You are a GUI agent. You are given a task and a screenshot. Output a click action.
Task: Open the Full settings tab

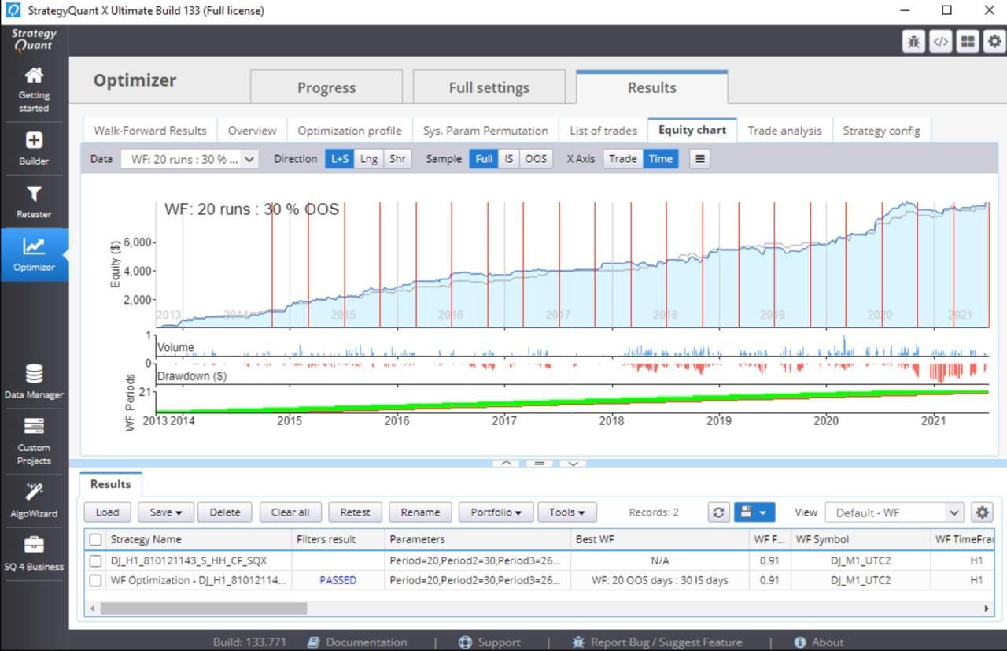click(x=489, y=87)
